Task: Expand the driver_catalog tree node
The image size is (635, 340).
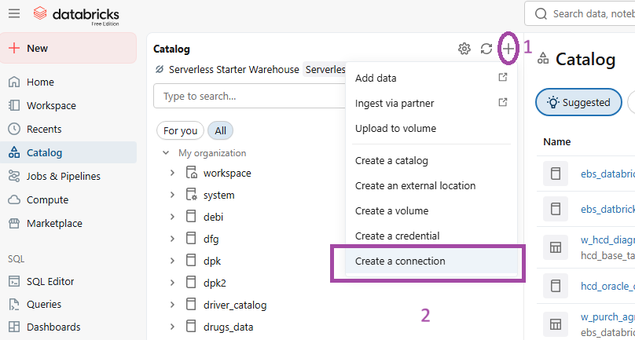Action: point(172,305)
